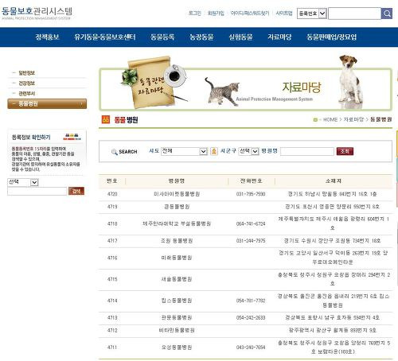Screen dimensions: 398x361
Task: Click hospital name in row 4712
Action: (177, 331)
